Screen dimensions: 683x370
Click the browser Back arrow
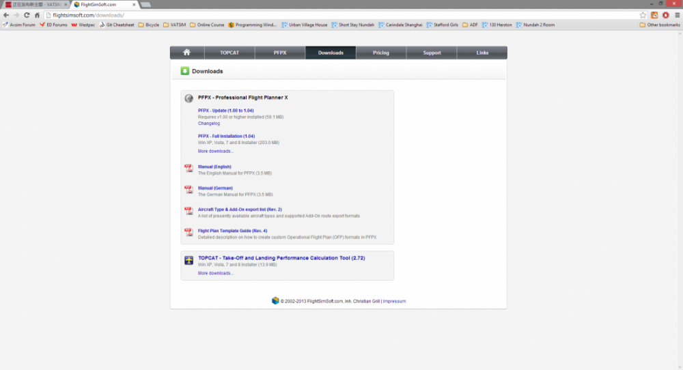click(x=6, y=15)
